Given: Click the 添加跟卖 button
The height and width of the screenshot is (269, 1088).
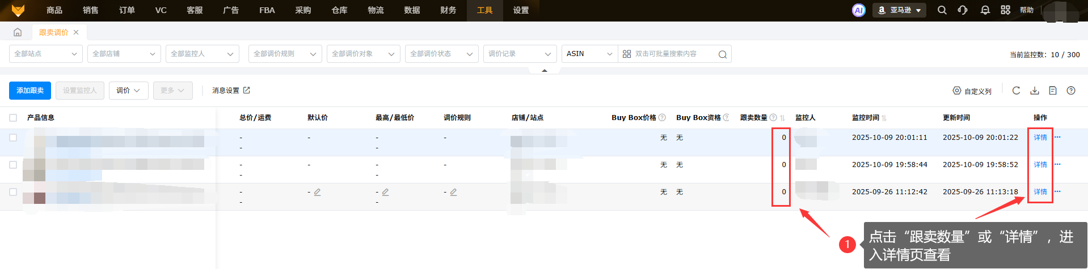Looking at the screenshot, I should click(x=30, y=91).
